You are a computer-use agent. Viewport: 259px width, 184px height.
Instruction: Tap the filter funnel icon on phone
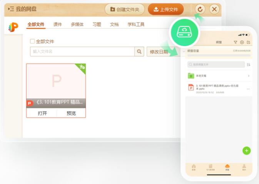click(x=236, y=42)
